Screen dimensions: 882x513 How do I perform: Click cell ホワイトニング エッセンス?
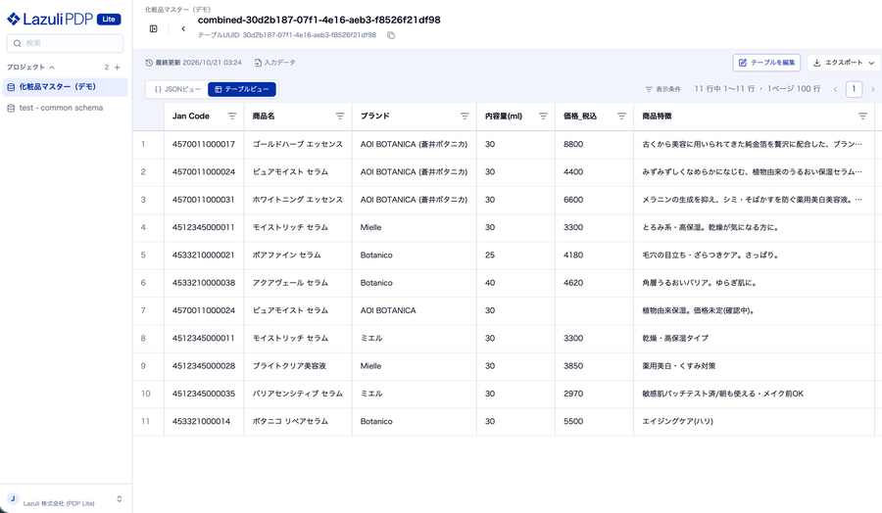point(298,200)
